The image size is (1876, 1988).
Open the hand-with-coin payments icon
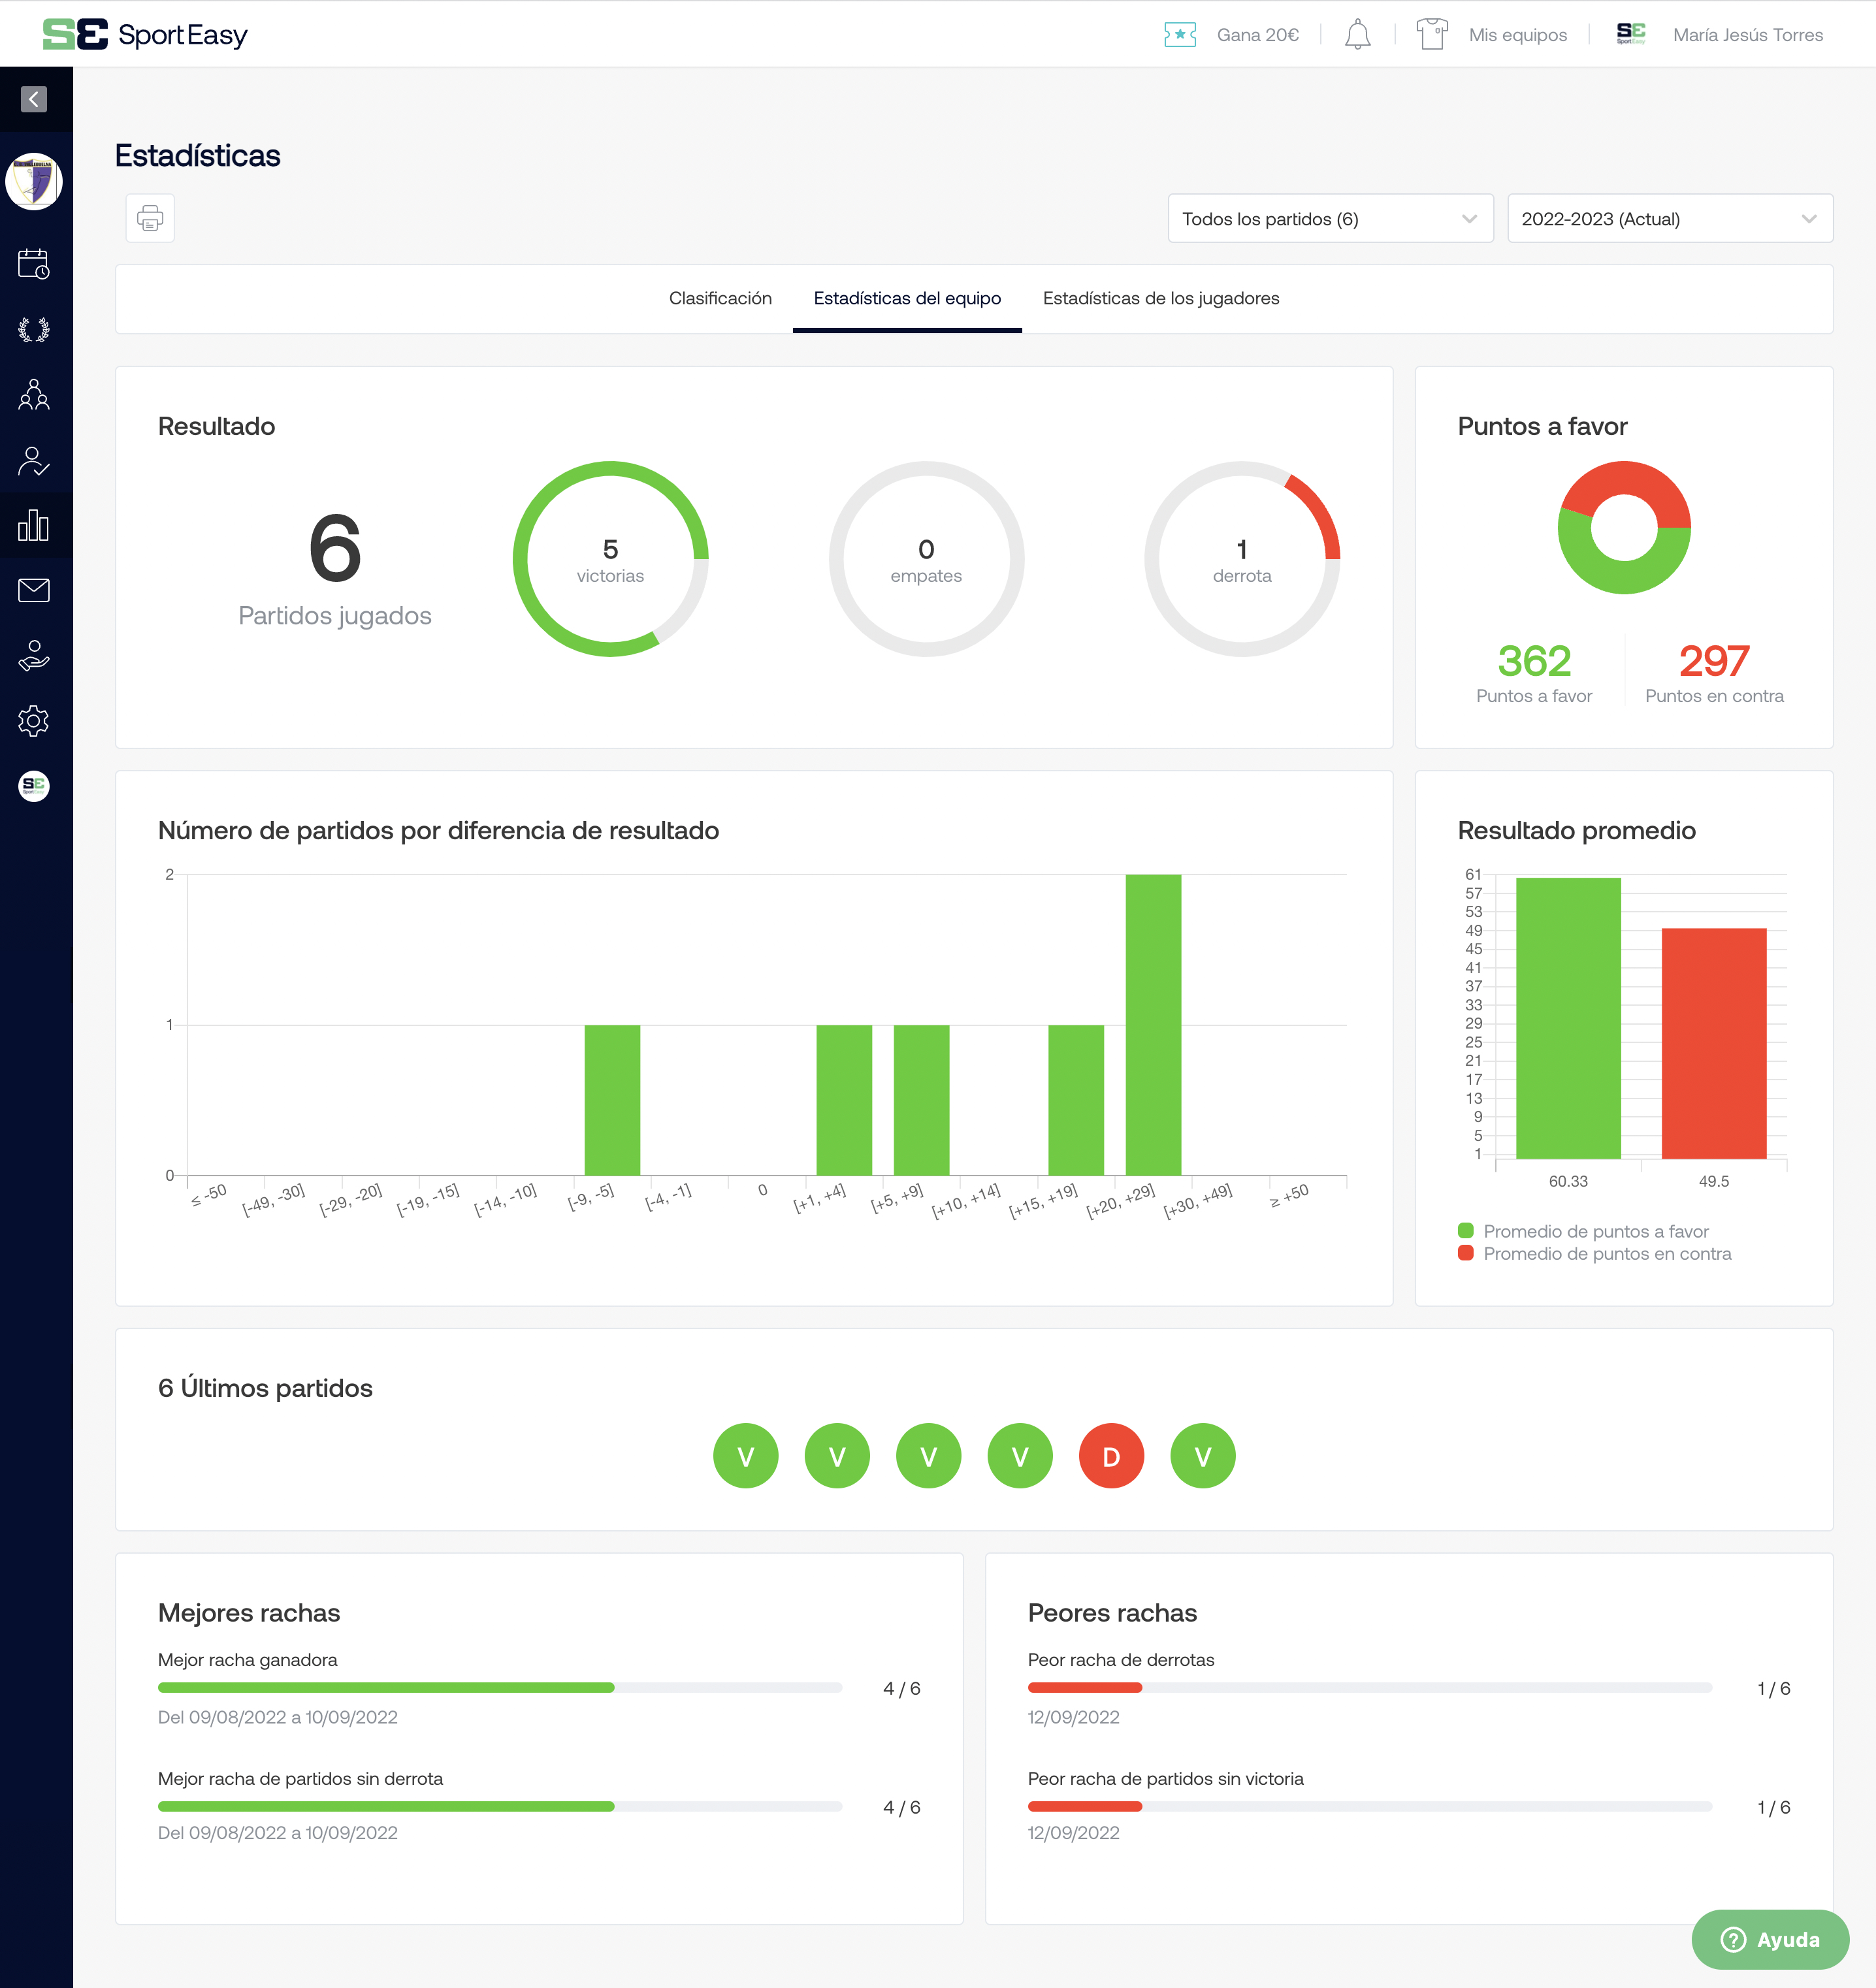34,656
